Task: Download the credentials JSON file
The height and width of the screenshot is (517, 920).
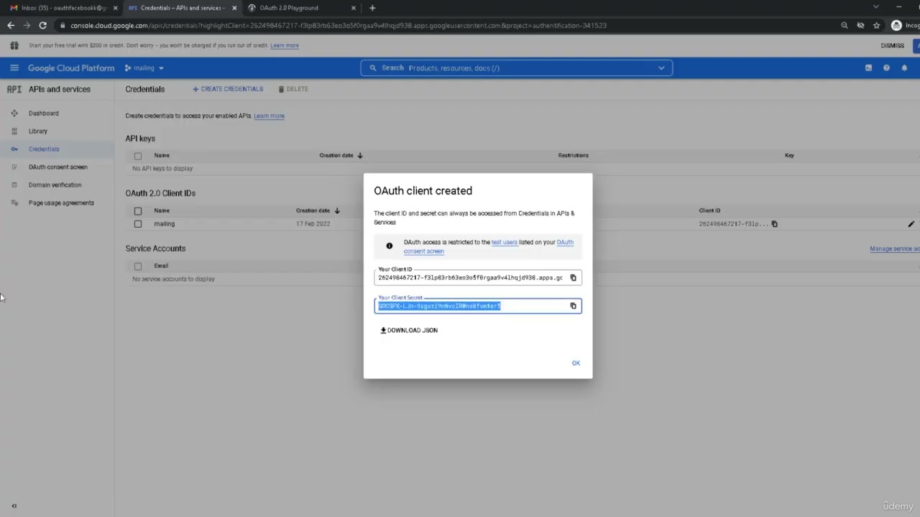Action: pyautogui.click(x=409, y=330)
